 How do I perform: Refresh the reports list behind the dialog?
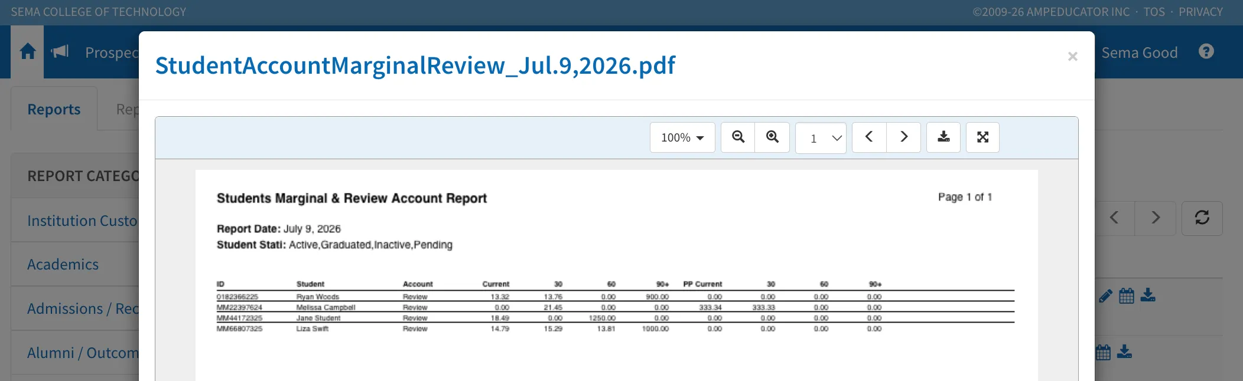coord(1202,218)
